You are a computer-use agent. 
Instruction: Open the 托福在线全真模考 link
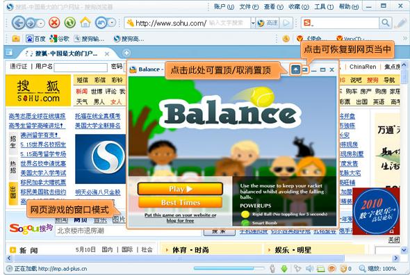(x=98, y=116)
